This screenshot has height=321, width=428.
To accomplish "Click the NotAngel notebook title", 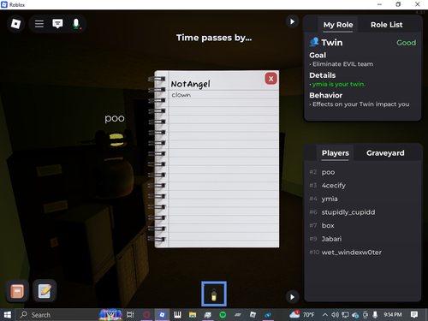I will click(x=190, y=84).
